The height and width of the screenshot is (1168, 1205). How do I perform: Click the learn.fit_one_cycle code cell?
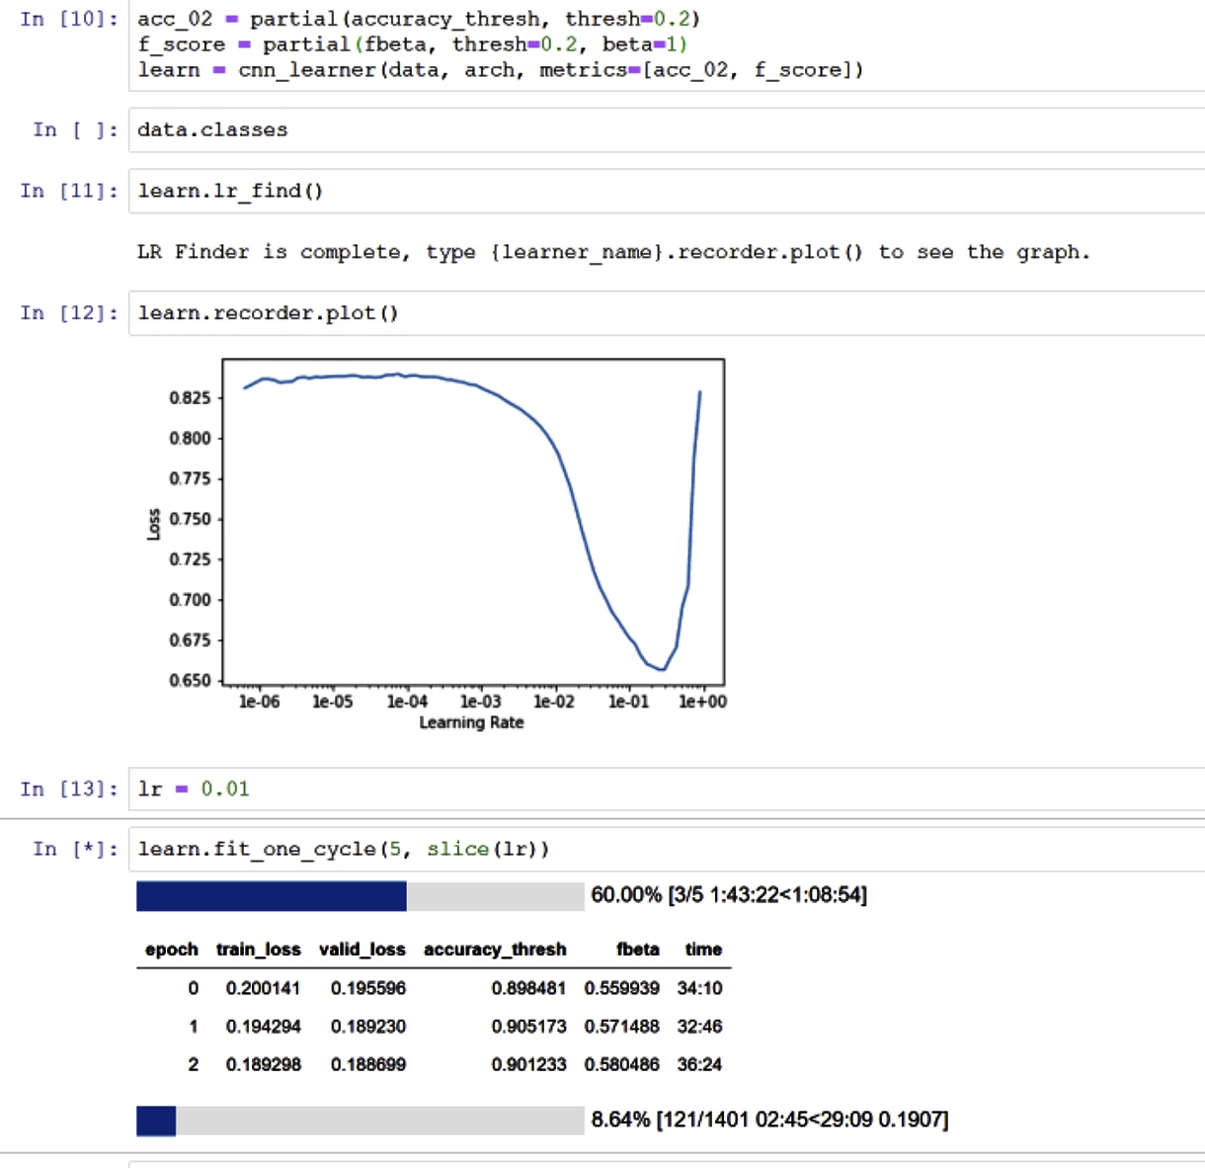tap(593, 849)
